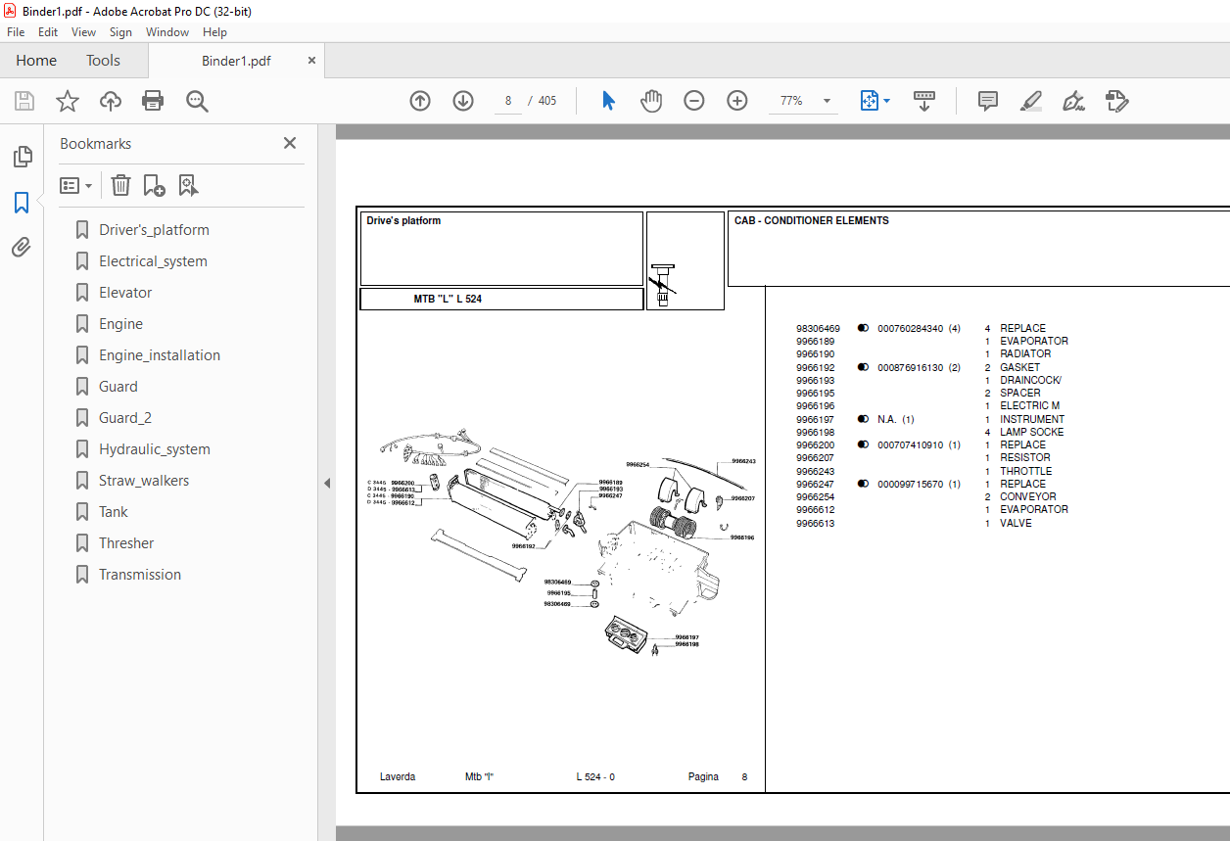Jump to the Engine bookmark
Viewport: 1230px width, 841px height.
coord(120,324)
